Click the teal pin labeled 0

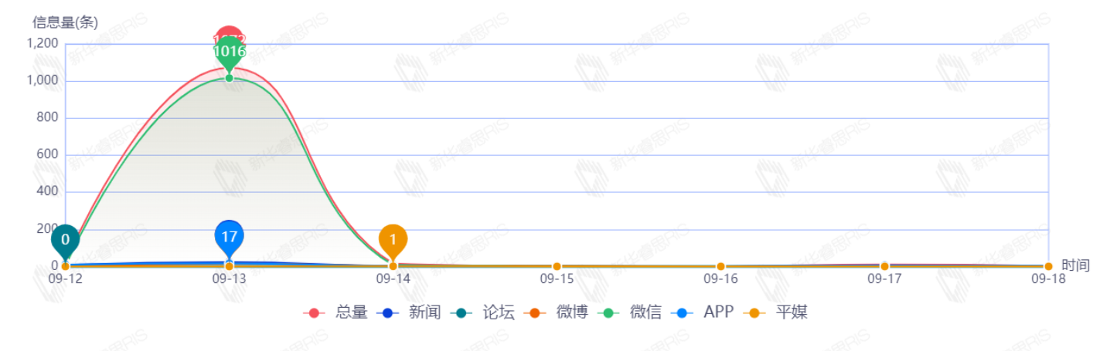coord(65,239)
